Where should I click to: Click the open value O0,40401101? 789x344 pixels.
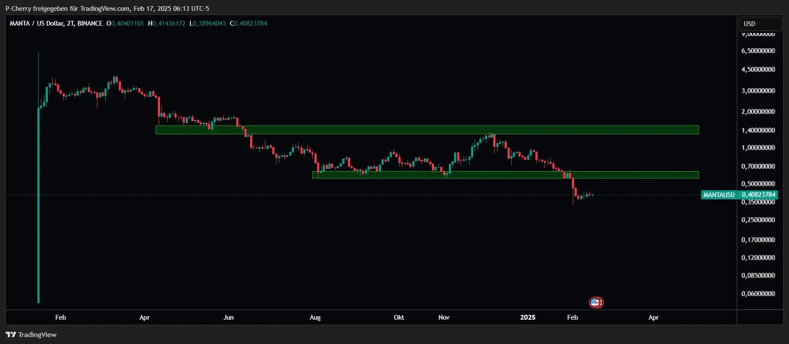click(x=125, y=23)
